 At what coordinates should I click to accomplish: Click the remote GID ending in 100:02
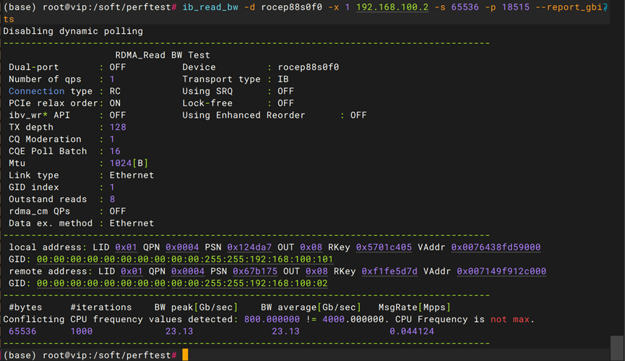pos(181,283)
